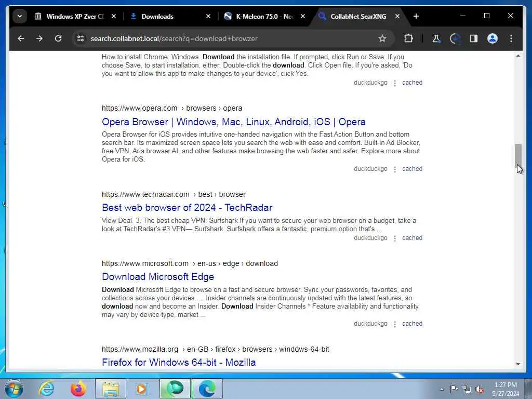This screenshot has width=532, height=399.
Task: Go back to the previous page
Action: tap(21, 38)
